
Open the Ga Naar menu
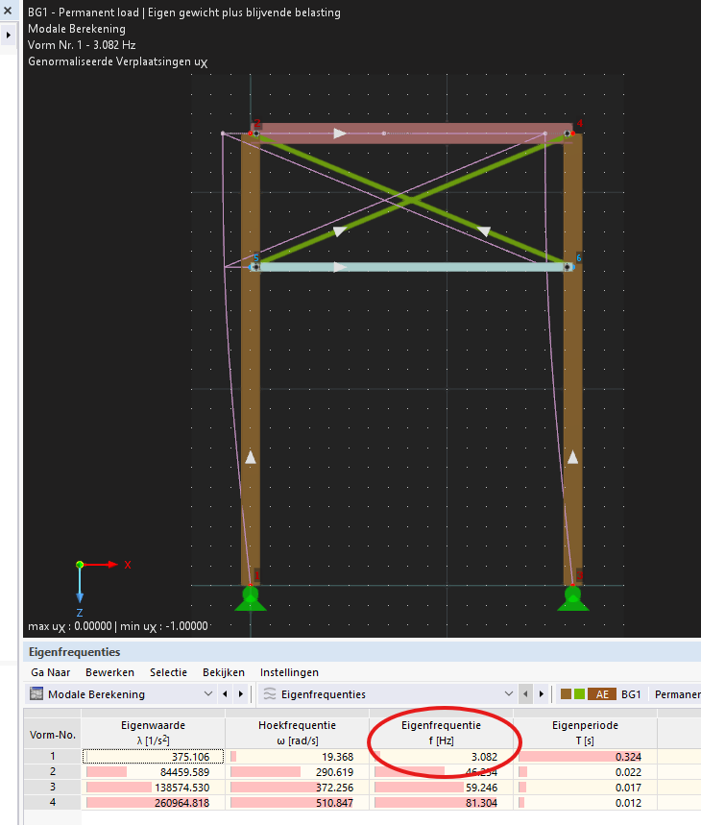pos(50,672)
